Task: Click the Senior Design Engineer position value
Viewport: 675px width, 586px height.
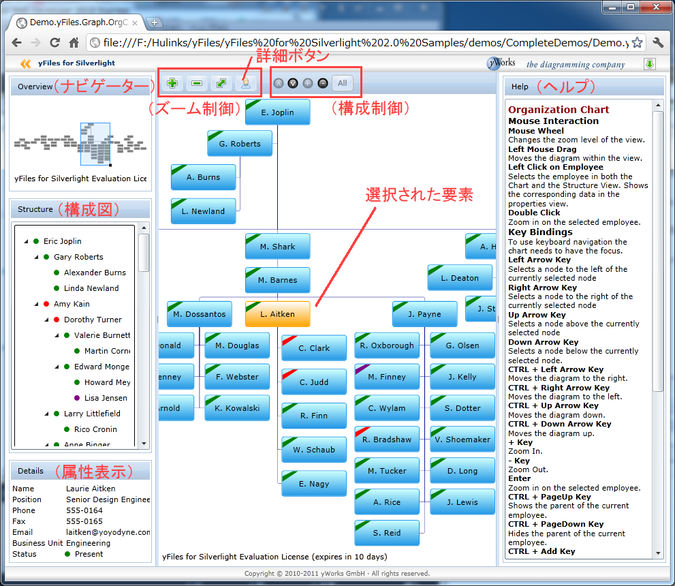Action: 108,499
